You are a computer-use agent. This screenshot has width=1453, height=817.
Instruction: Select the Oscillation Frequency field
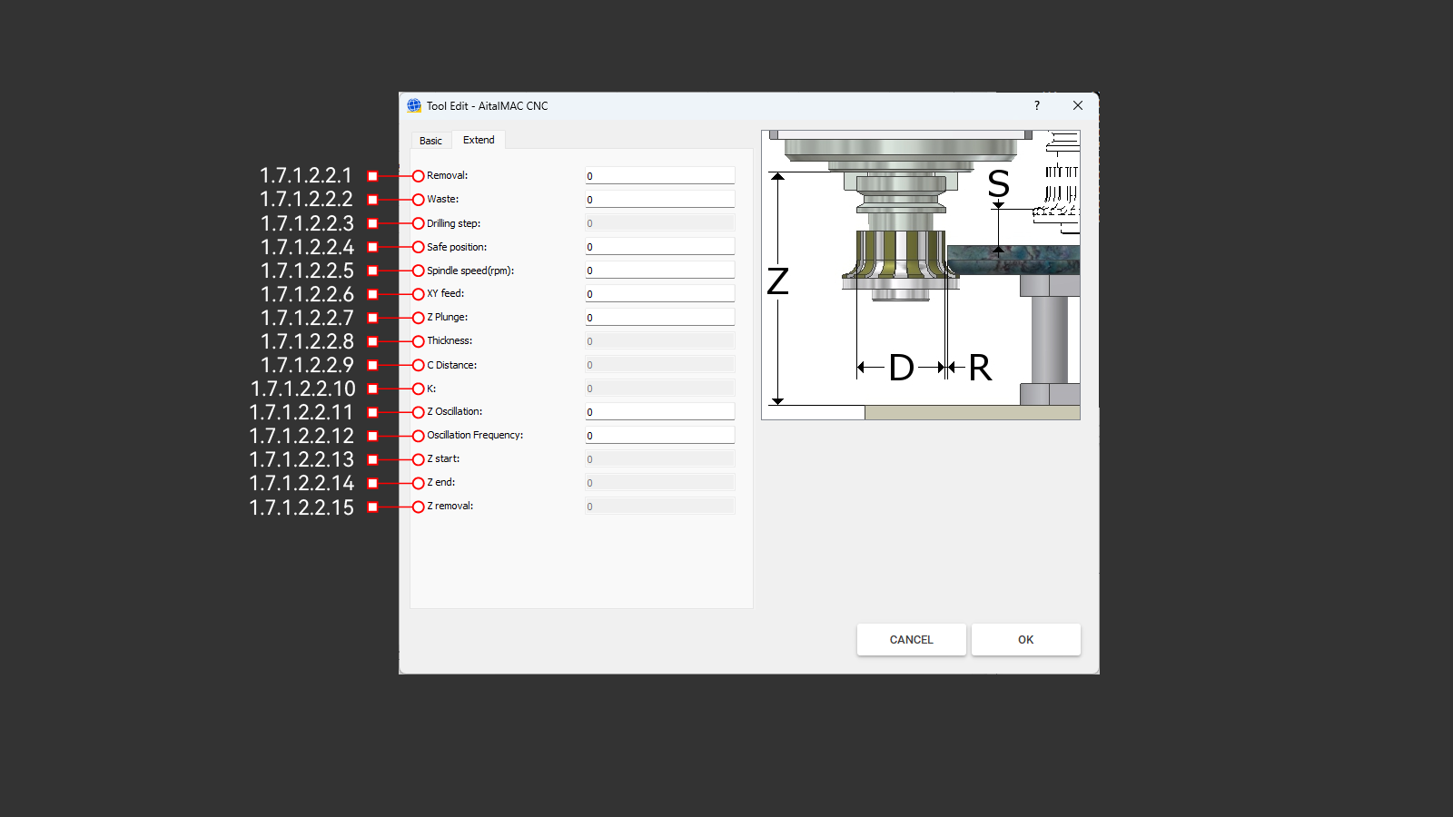(659, 436)
